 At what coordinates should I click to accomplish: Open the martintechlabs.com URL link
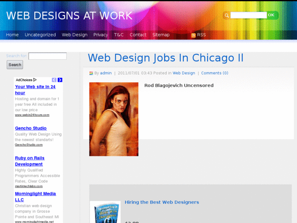pos(29,186)
